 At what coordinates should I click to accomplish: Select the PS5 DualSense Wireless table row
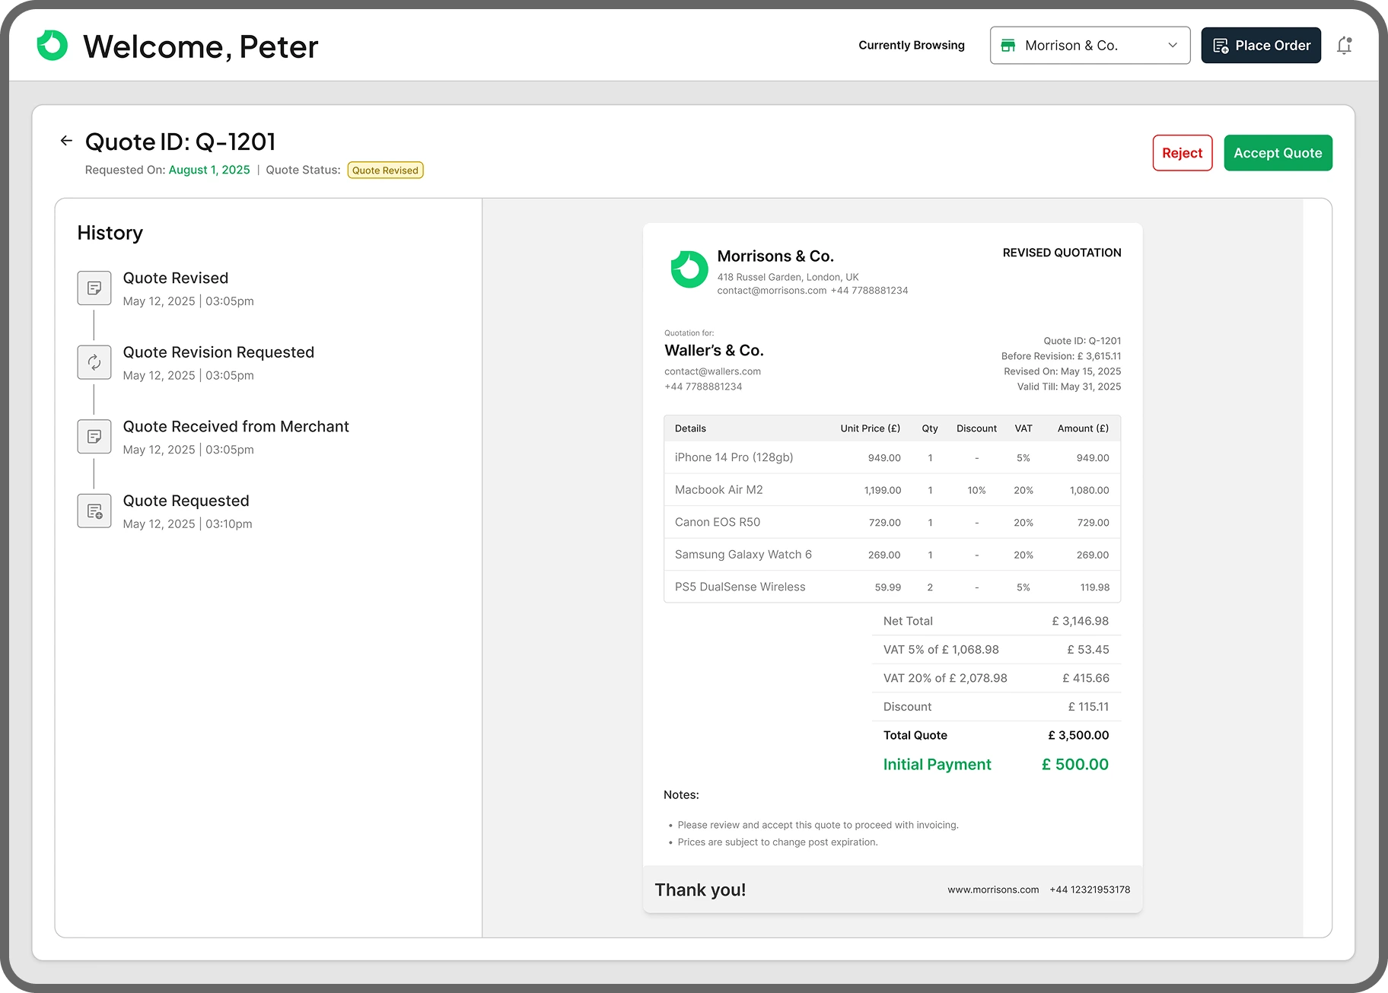[890, 587]
